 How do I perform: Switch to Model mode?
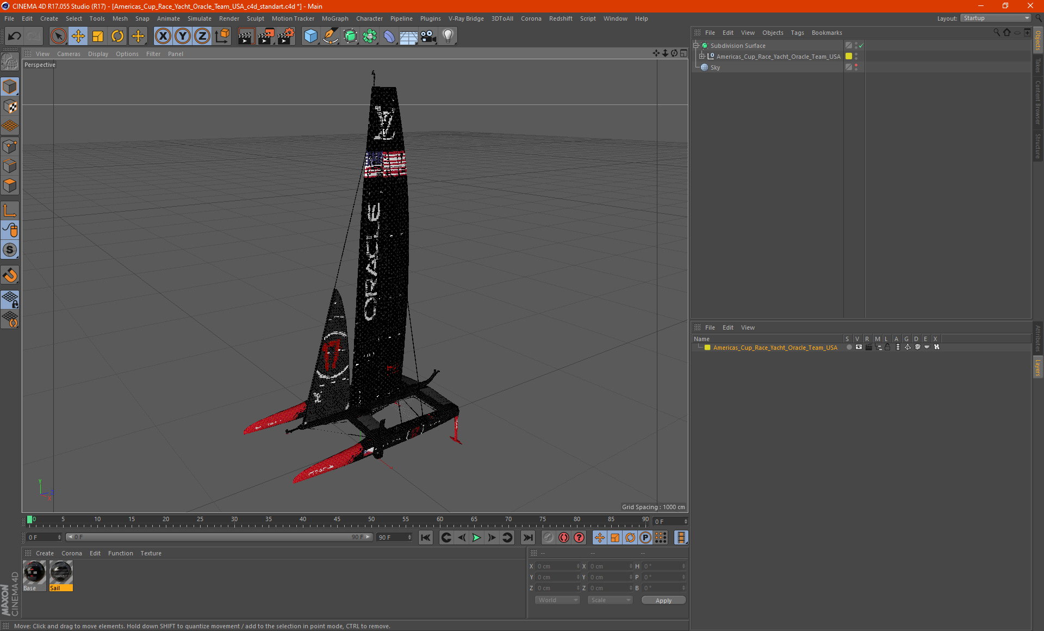coord(10,87)
